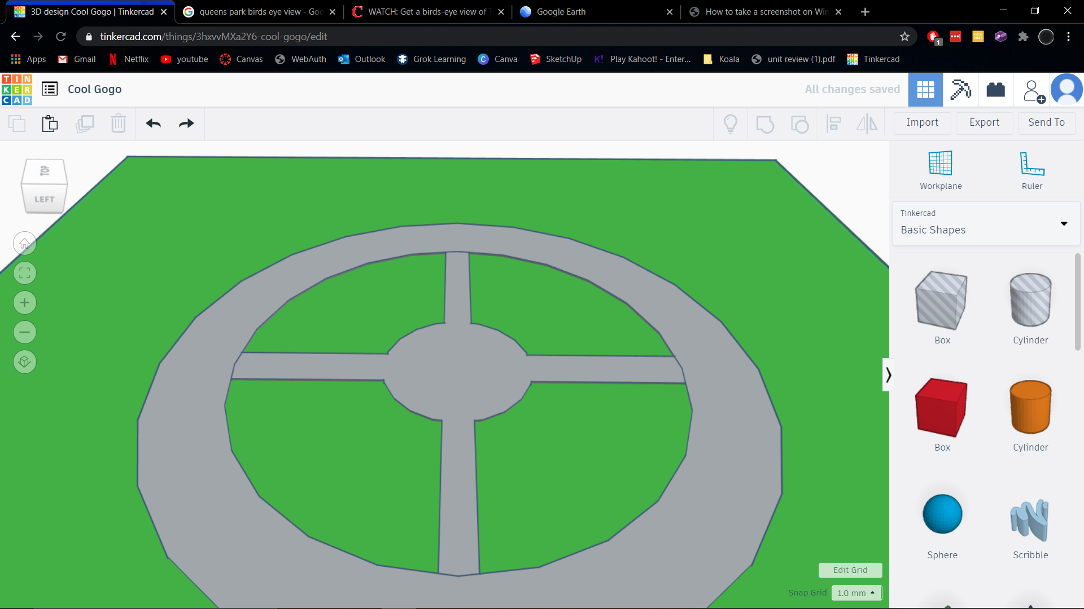
Task: Invite collaborator with add-person icon
Action: tap(1033, 90)
